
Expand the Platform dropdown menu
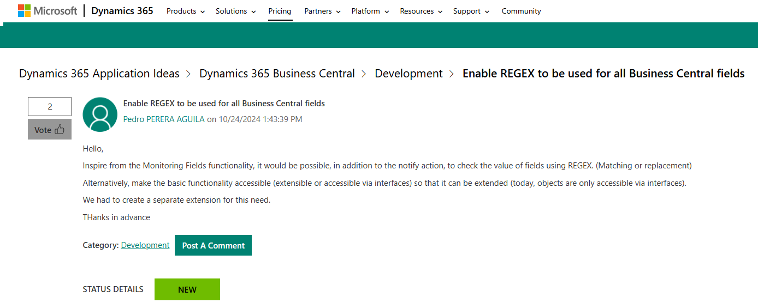(x=370, y=11)
